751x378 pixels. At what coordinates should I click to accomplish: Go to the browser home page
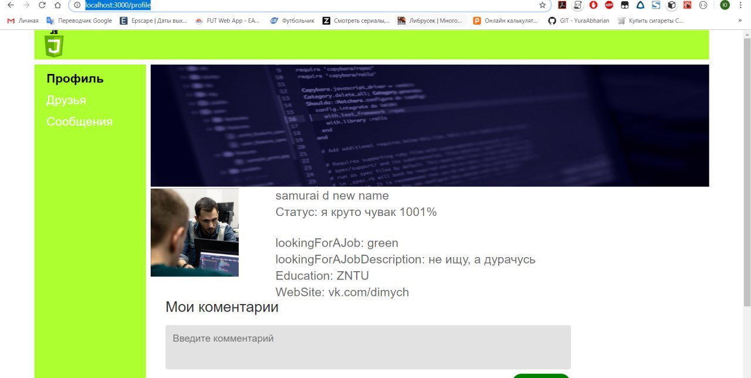coord(57,5)
